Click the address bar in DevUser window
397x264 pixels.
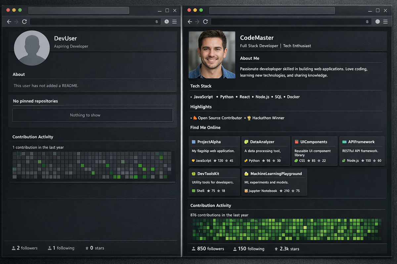point(95,21)
